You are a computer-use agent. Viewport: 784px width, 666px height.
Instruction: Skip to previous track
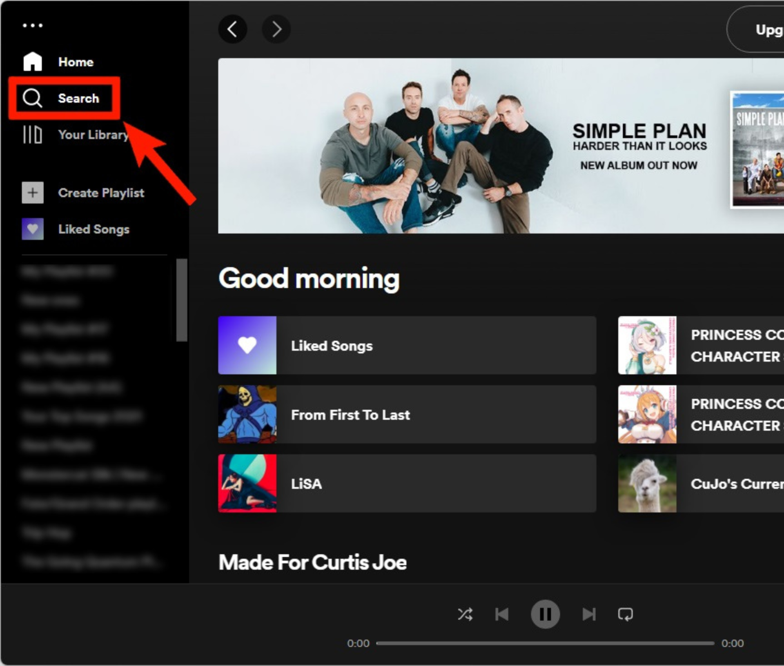502,614
